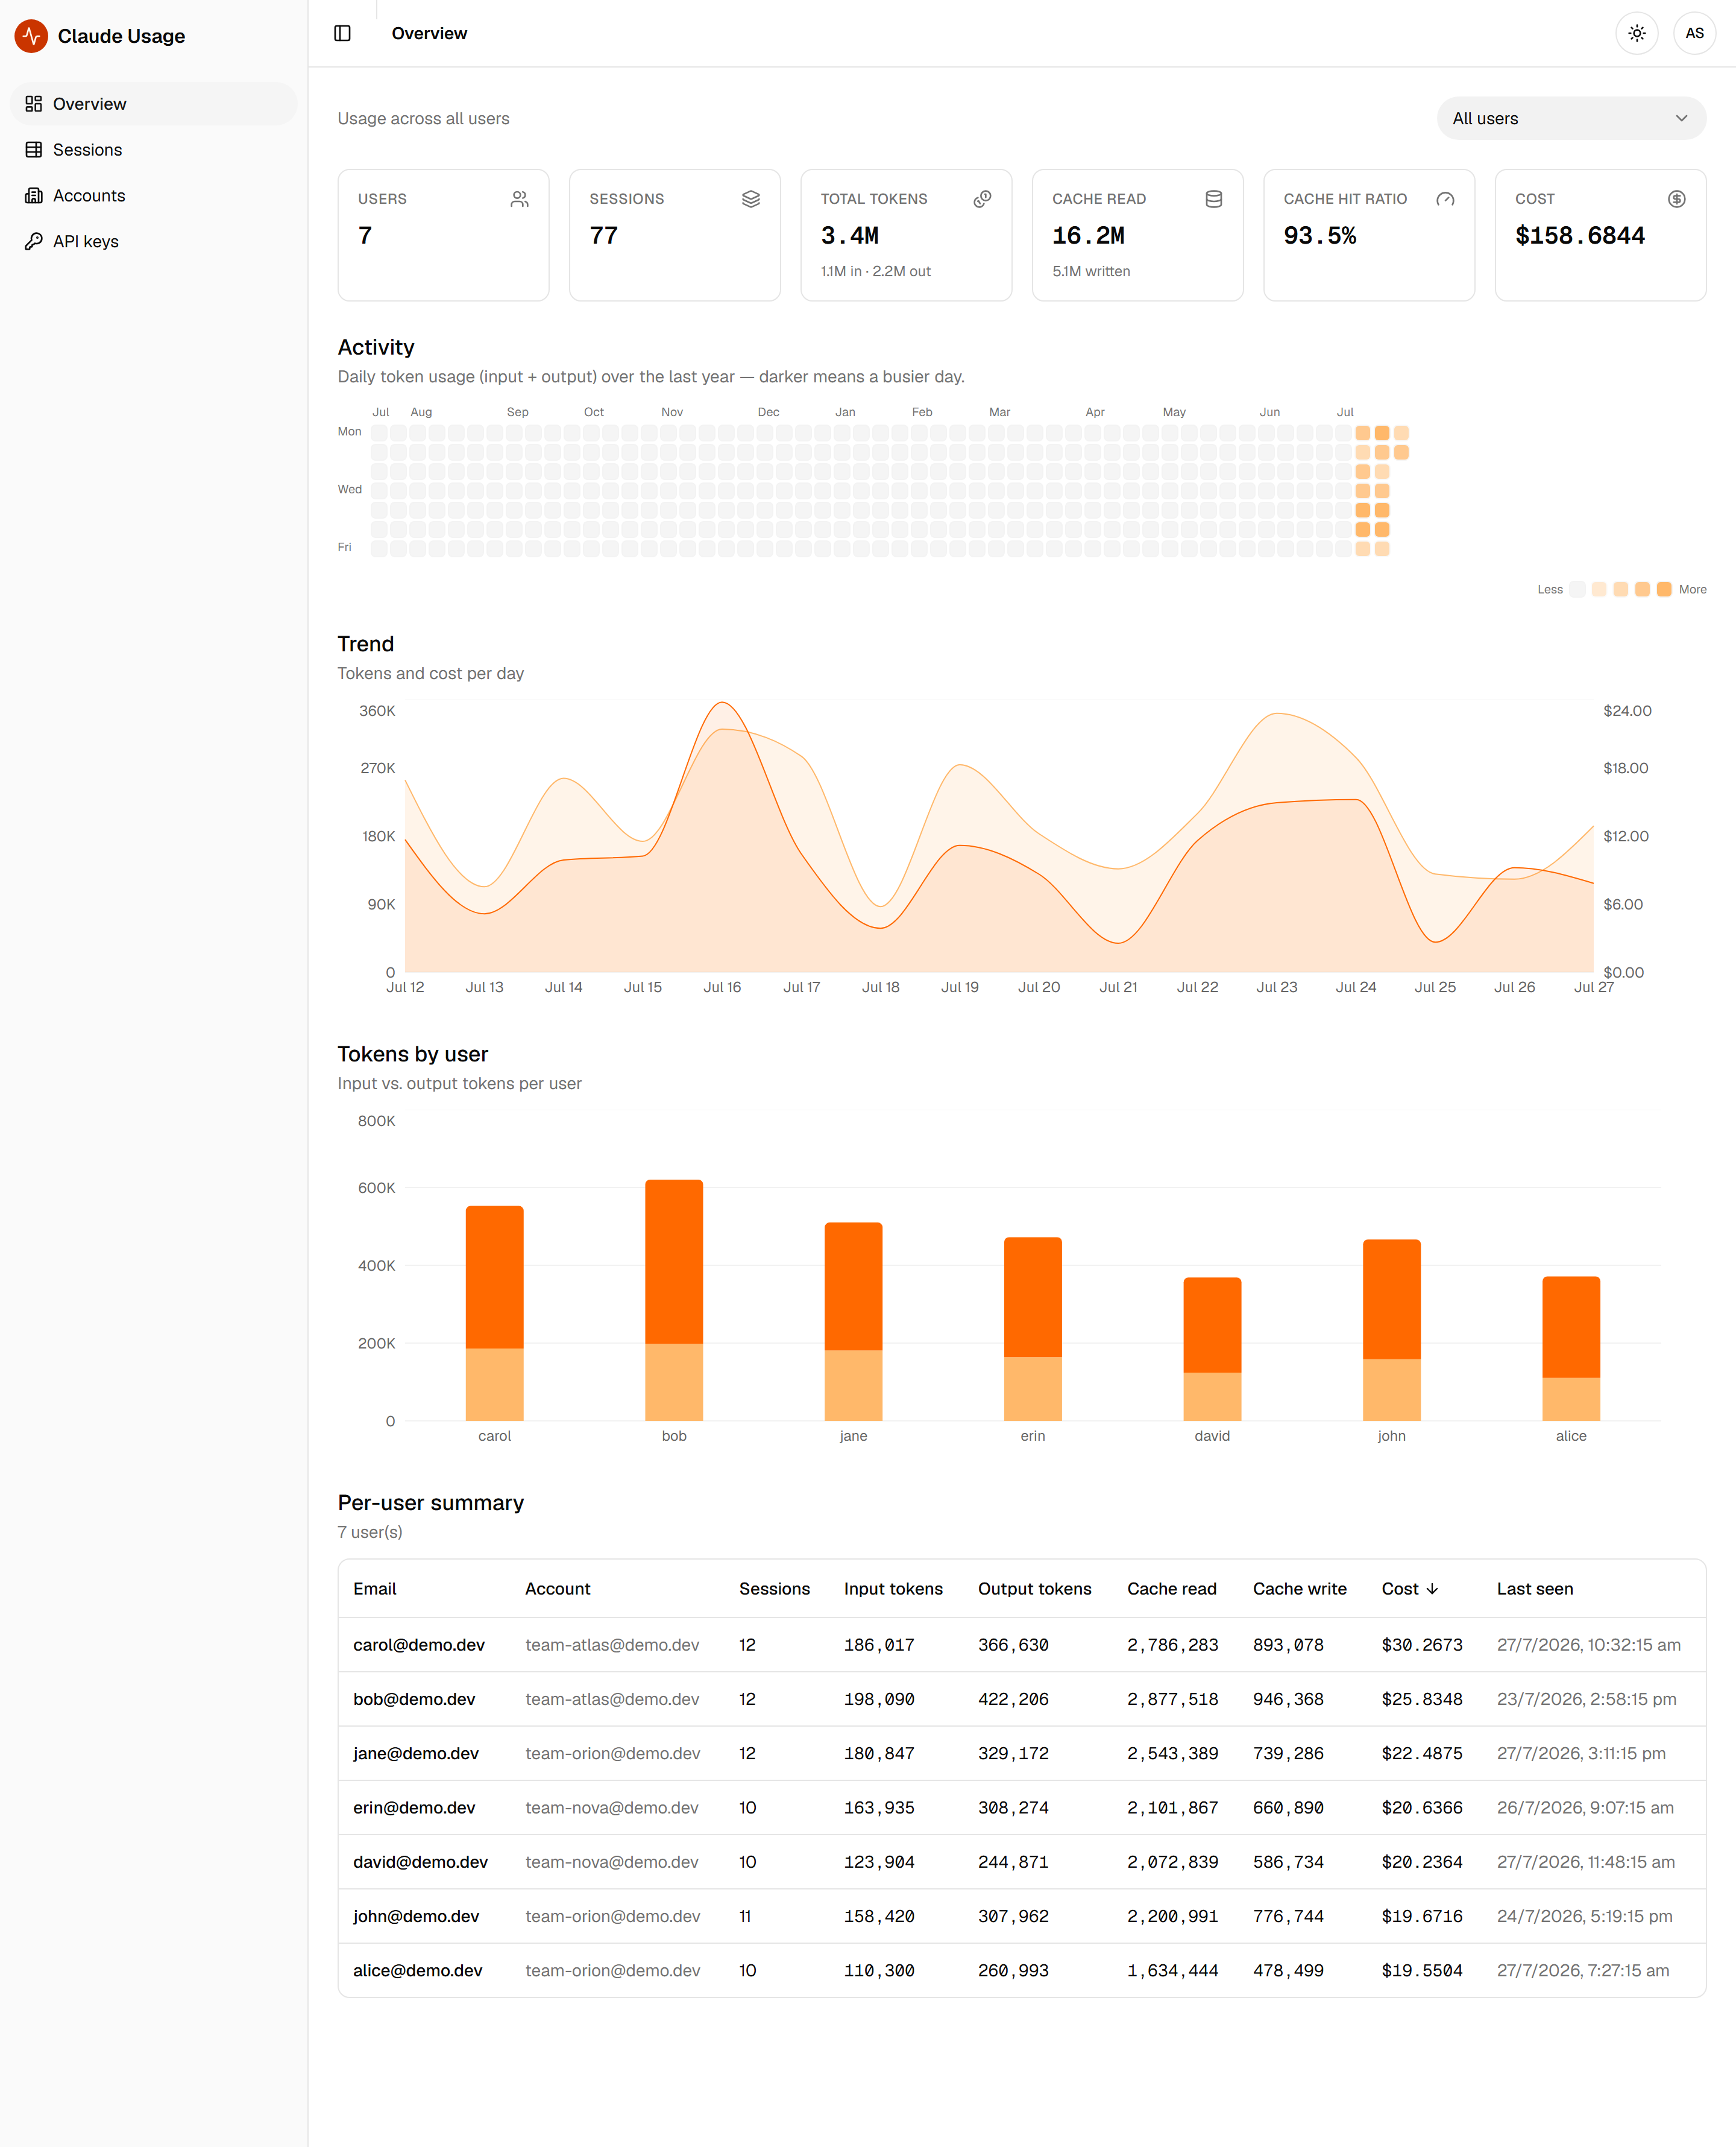Click the Overview grid icon
Image resolution: width=1736 pixels, height=2147 pixels.
click(34, 104)
